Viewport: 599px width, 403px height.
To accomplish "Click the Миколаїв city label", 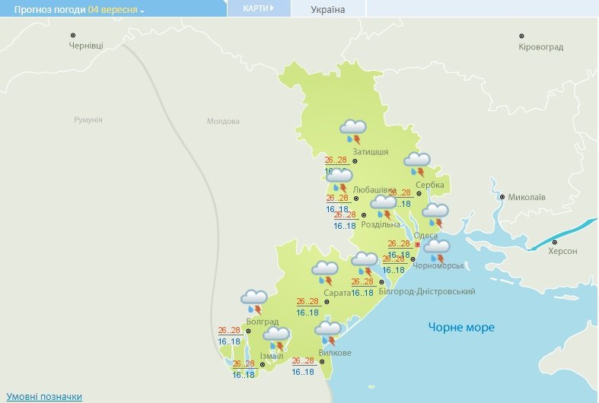I will 527,197.
